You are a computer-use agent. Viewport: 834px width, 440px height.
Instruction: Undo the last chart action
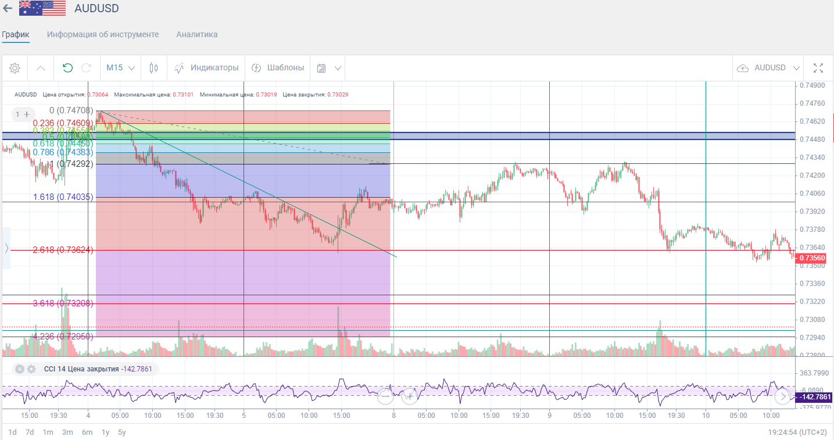68,68
